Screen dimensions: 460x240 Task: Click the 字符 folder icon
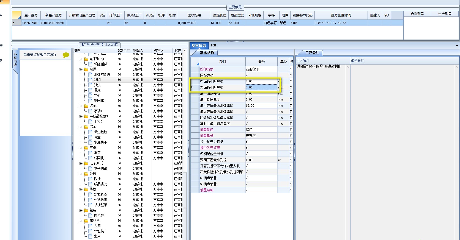click(86, 147)
